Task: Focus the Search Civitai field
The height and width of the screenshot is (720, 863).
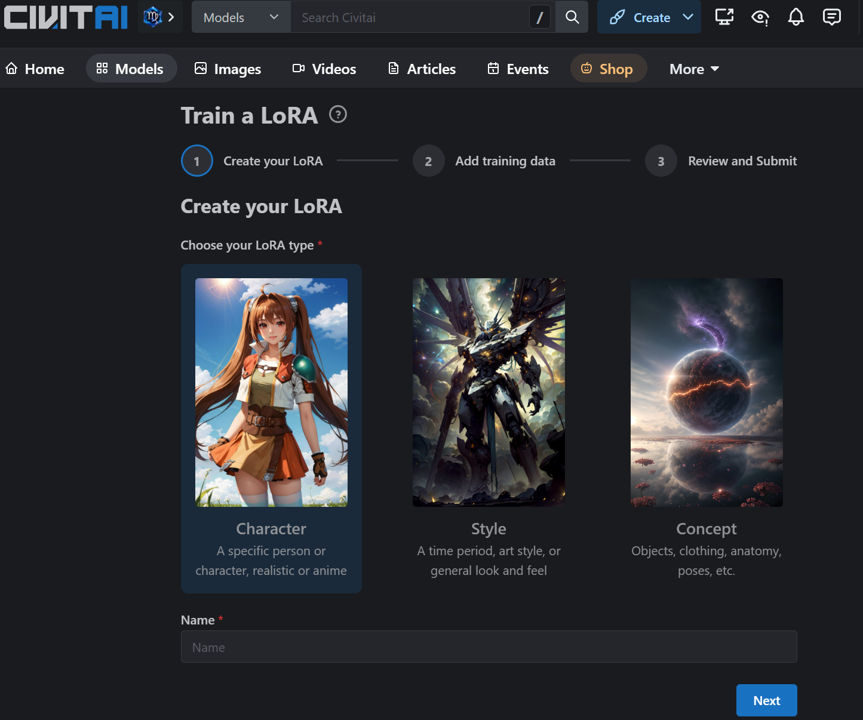Action: [x=410, y=17]
